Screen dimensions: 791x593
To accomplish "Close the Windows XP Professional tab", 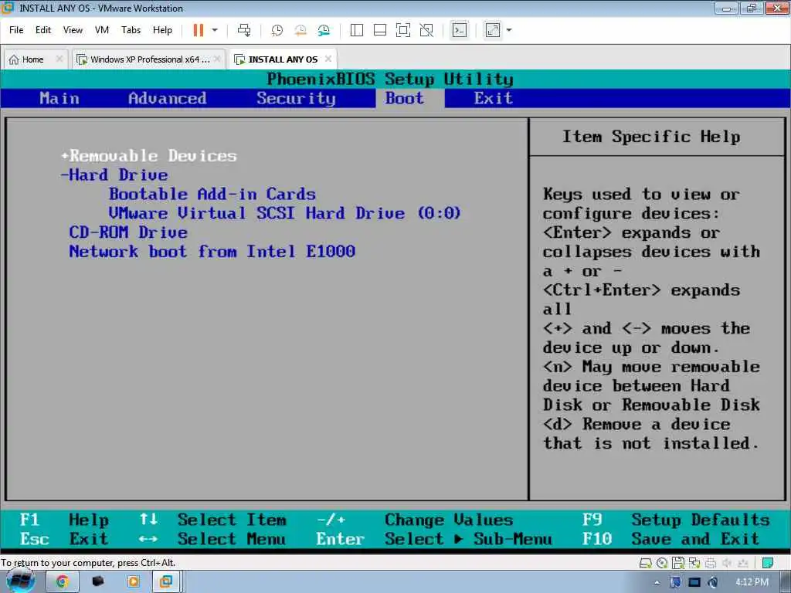I will click(217, 59).
